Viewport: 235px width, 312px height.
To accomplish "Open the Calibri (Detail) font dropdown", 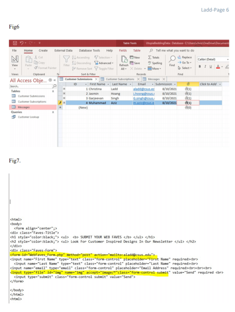I will point(227,59).
